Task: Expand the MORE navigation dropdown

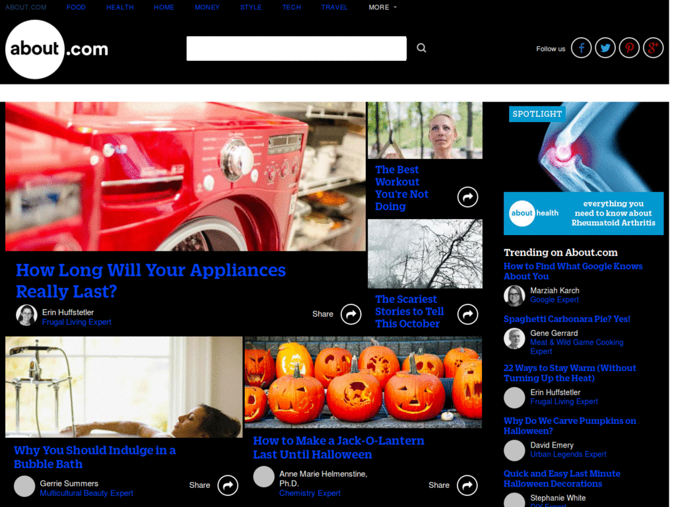Action: tap(382, 7)
